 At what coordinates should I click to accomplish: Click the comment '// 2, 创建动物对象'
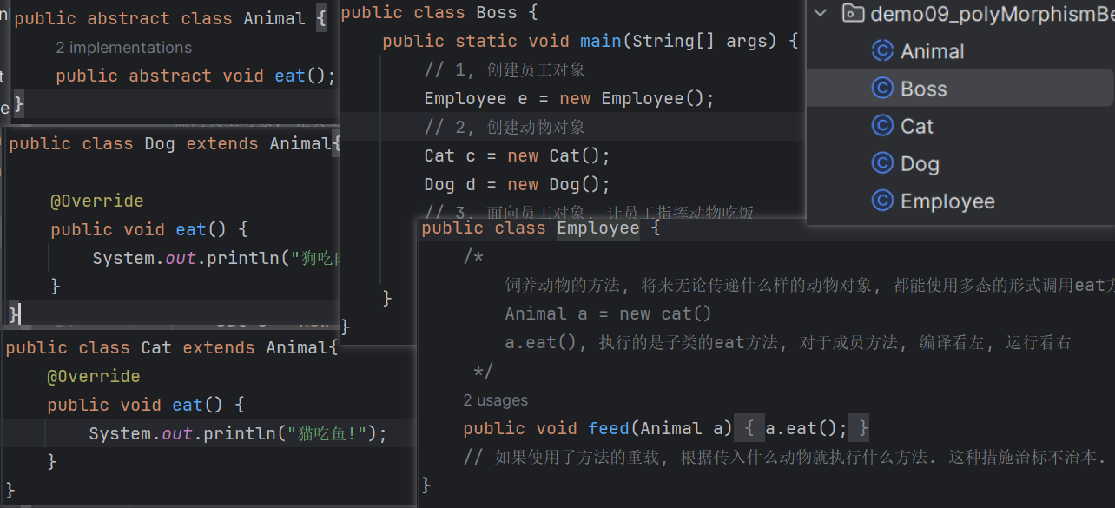(505, 127)
